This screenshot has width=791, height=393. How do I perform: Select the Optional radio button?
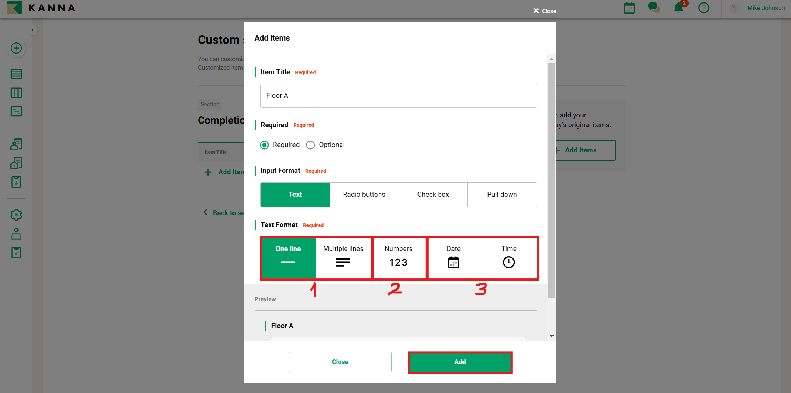311,145
